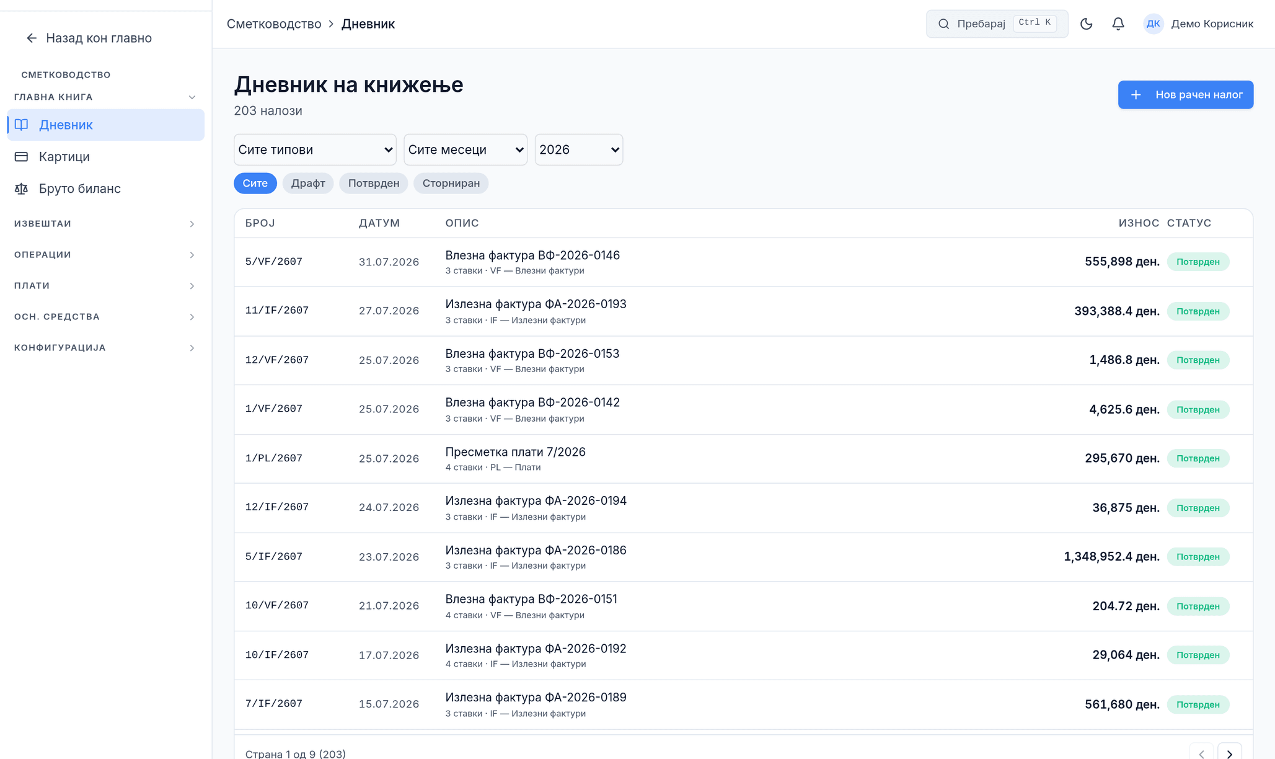Viewport: 1275px width, 759px height.
Task: Expand the ПЛАТИ sidebar section
Action: (x=105, y=285)
